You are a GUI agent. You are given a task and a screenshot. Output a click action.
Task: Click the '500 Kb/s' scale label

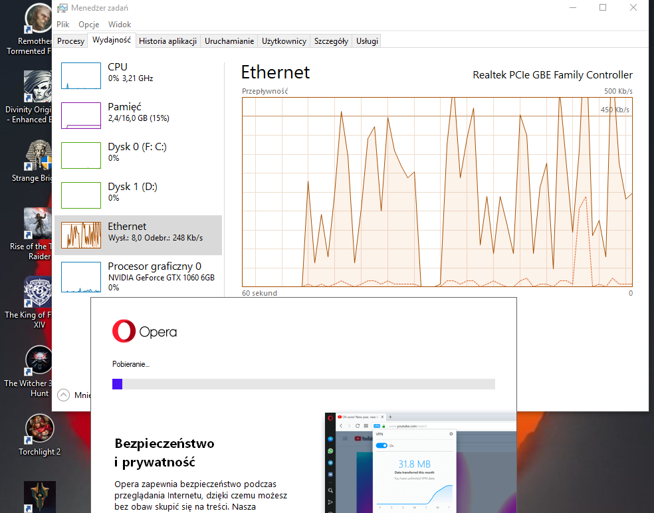(618, 91)
